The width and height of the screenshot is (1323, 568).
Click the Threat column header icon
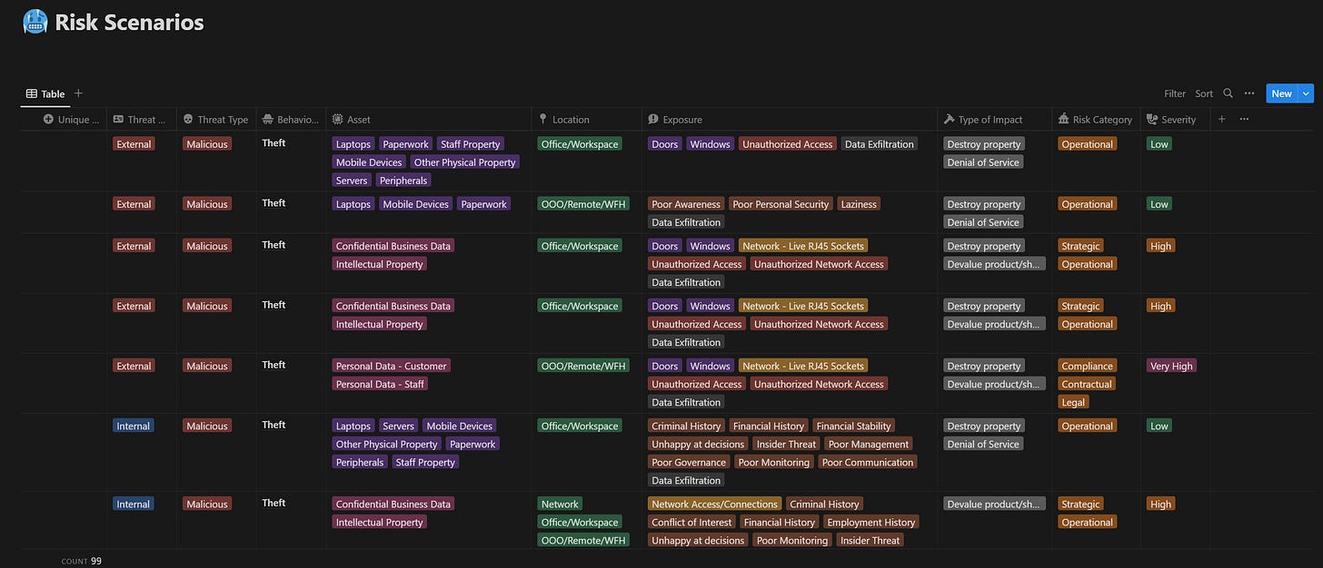point(118,119)
